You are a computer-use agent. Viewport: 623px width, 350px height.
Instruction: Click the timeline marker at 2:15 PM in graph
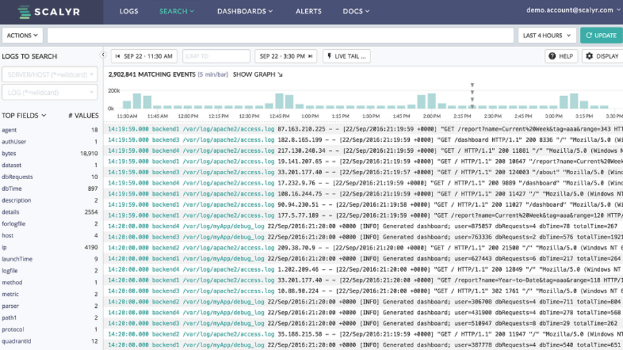472,96
